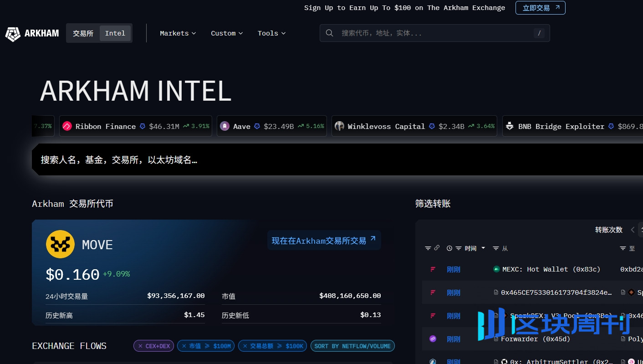Switch to the Intel tab
Viewport: 643px width, 364px height.
(x=115, y=33)
